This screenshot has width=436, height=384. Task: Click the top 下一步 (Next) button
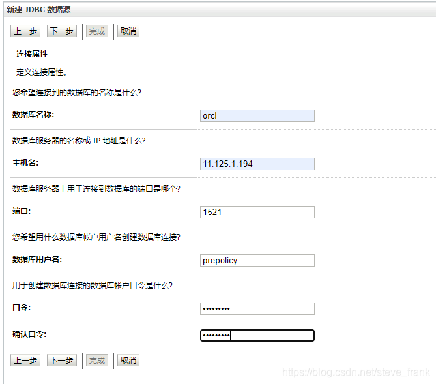[x=62, y=31]
